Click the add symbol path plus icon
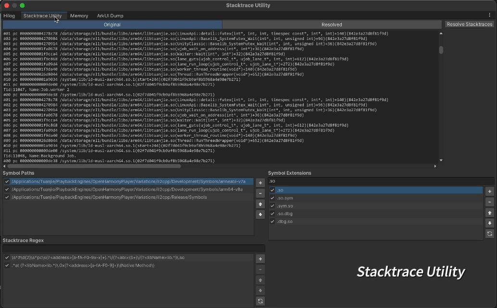Image resolution: width=497 pixels, height=308 pixels. pyautogui.click(x=260, y=182)
